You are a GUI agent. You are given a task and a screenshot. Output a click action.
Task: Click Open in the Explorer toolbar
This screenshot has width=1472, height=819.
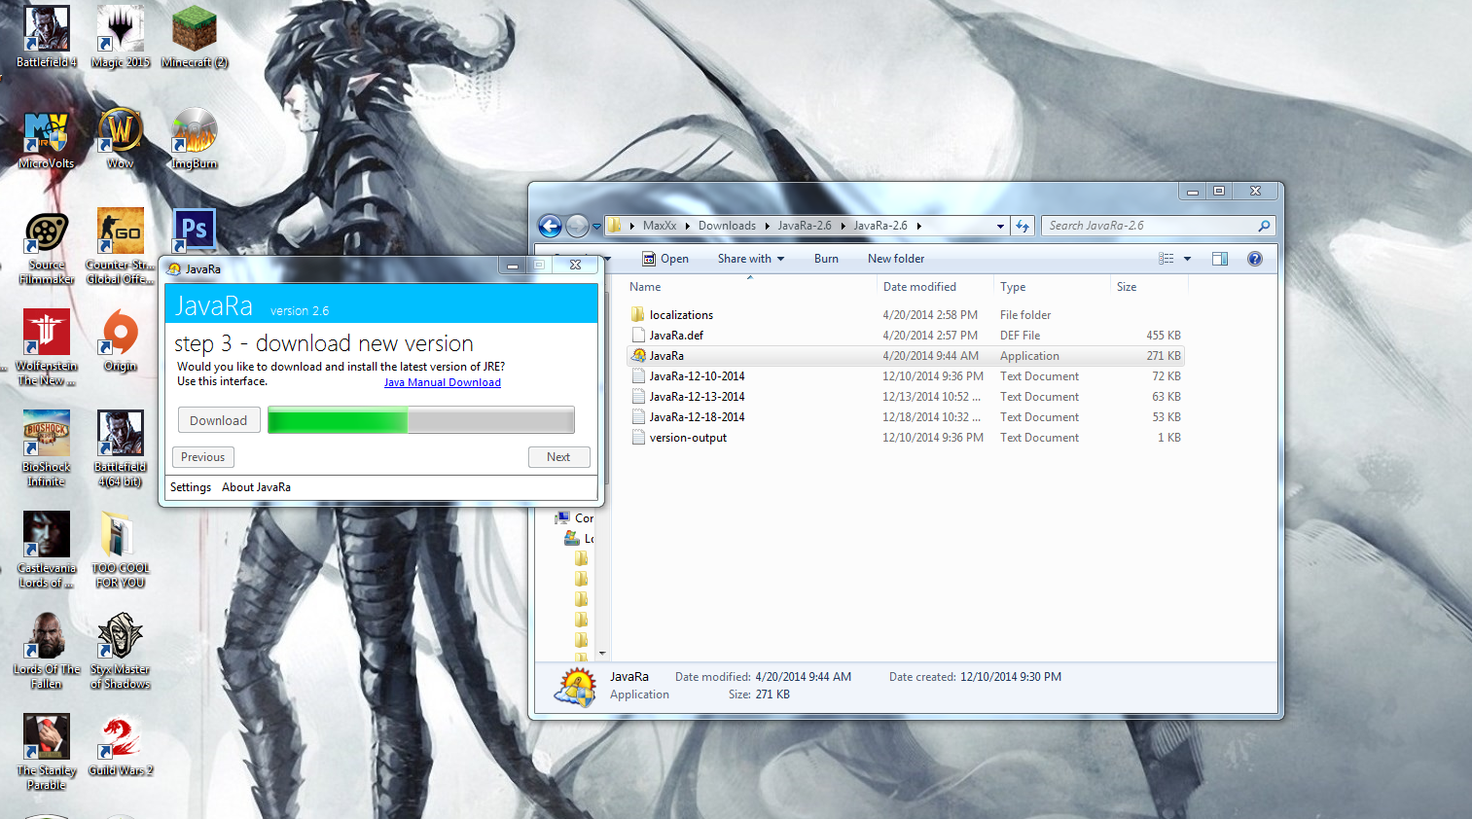pos(665,259)
